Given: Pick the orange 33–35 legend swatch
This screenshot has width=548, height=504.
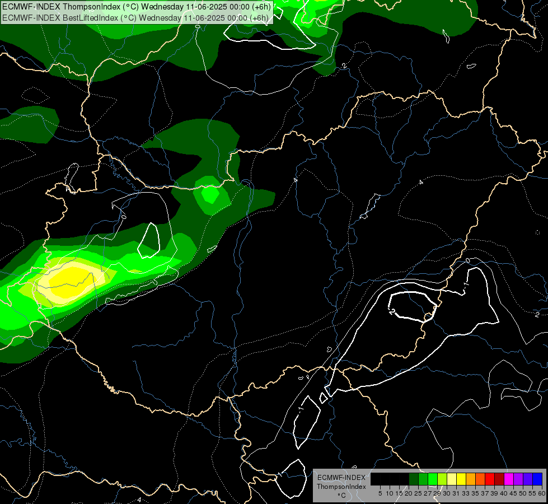Looking at the screenshot, I should (x=471, y=479).
